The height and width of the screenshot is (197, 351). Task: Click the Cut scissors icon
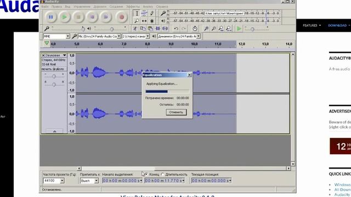click(x=135, y=28)
